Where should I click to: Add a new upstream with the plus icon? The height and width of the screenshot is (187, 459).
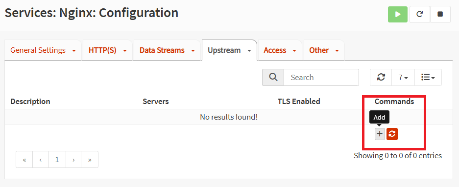(x=380, y=134)
